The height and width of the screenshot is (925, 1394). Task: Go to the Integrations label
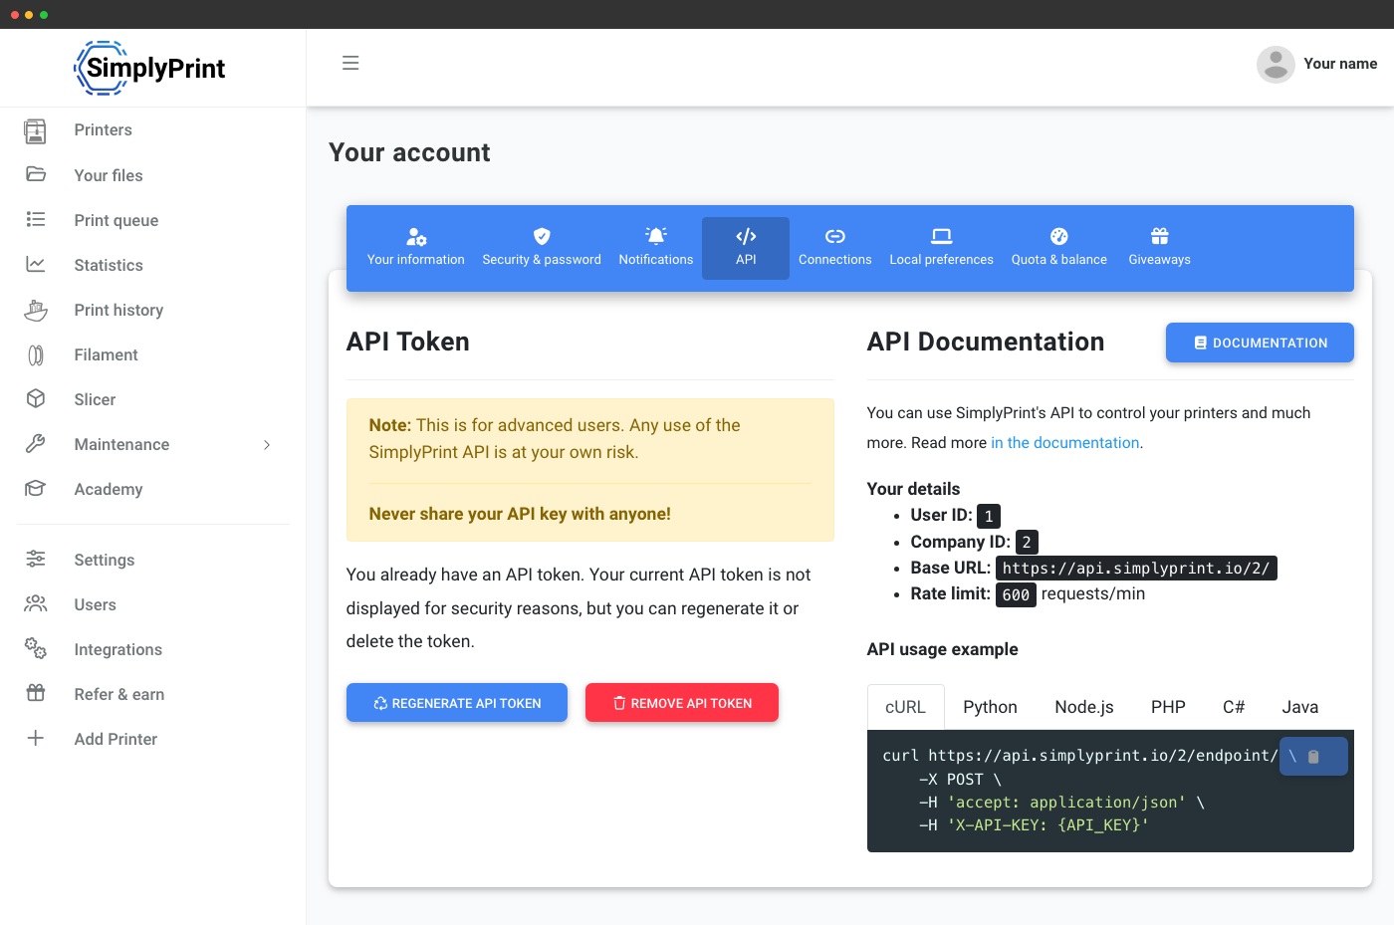click(x=118, y=649)
